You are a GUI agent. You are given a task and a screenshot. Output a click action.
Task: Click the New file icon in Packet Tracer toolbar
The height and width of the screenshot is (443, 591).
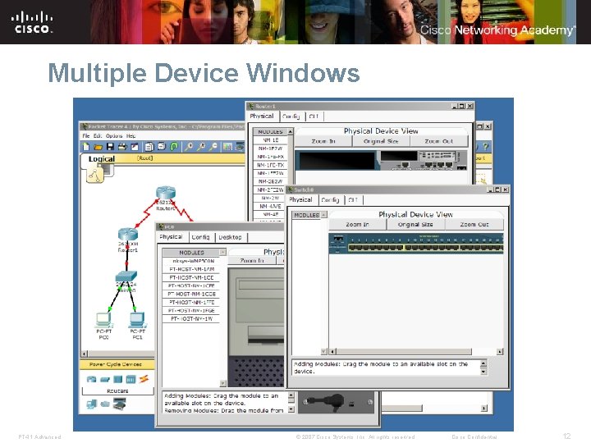86,147
